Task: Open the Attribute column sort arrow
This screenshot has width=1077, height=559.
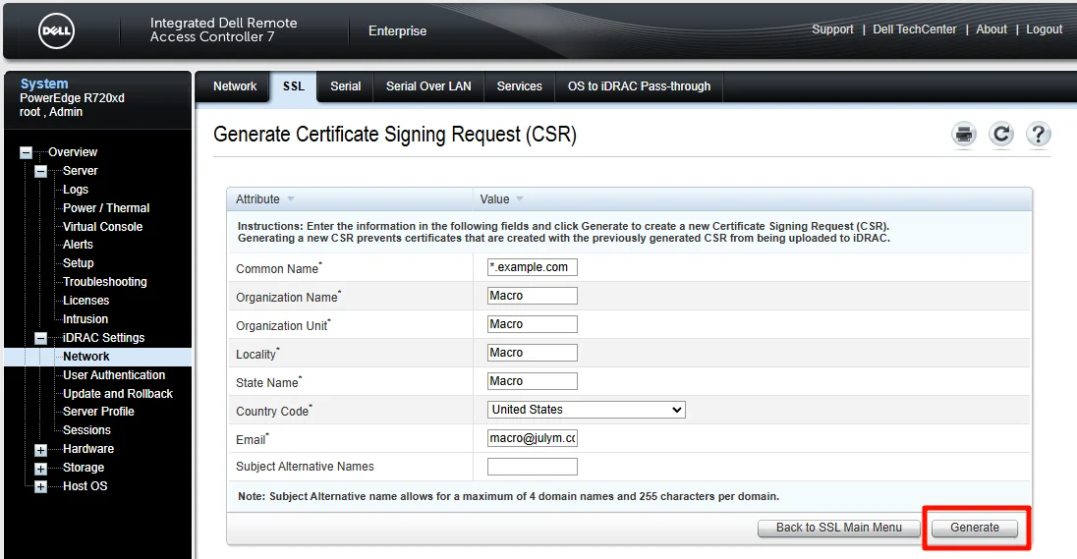Action: 291,199
